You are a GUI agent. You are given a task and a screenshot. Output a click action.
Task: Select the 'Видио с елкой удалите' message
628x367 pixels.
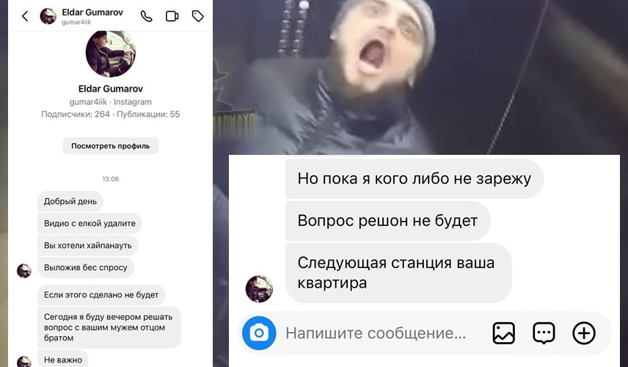[90, 223]
